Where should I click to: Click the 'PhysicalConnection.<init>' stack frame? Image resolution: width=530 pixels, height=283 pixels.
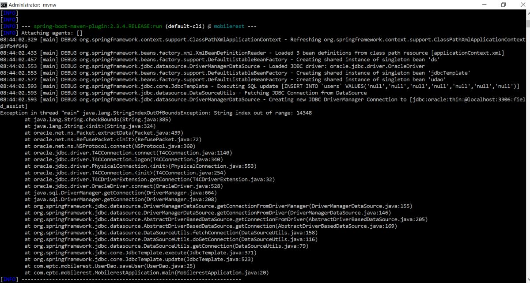(140, 166)
